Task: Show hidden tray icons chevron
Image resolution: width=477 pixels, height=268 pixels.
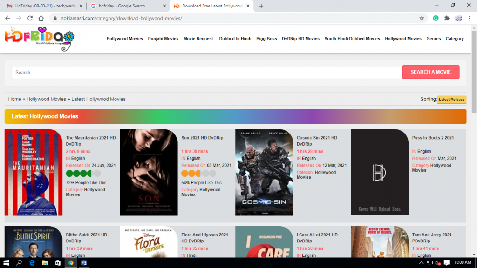Action: (x=421, y=262)
